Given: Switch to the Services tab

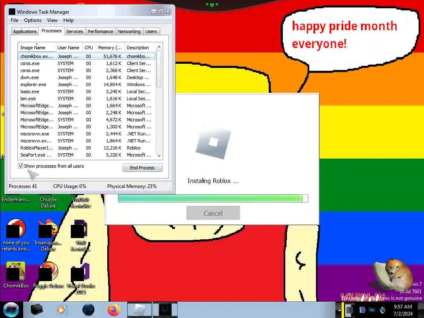Looking at the screenshot, I should click(x=75, y=31).
